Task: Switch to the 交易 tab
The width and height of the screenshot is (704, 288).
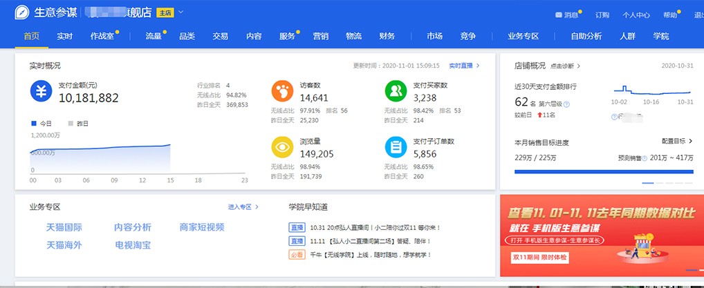Action: tap(221, 37)
